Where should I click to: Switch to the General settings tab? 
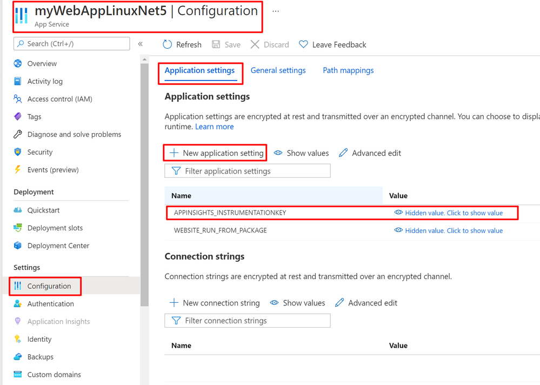(x=278, y=71)
